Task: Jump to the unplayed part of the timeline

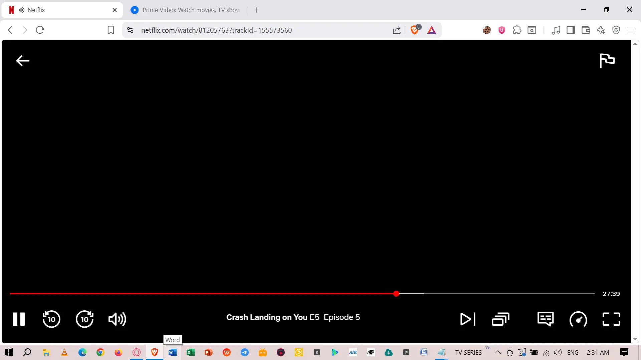Action: tap(509, 294)
